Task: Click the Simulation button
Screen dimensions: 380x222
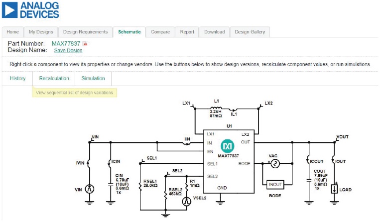Action: [93, 78]
